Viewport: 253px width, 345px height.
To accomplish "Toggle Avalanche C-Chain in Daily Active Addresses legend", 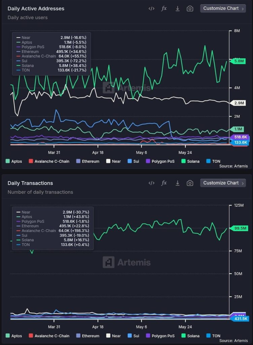I will point(49,161).
